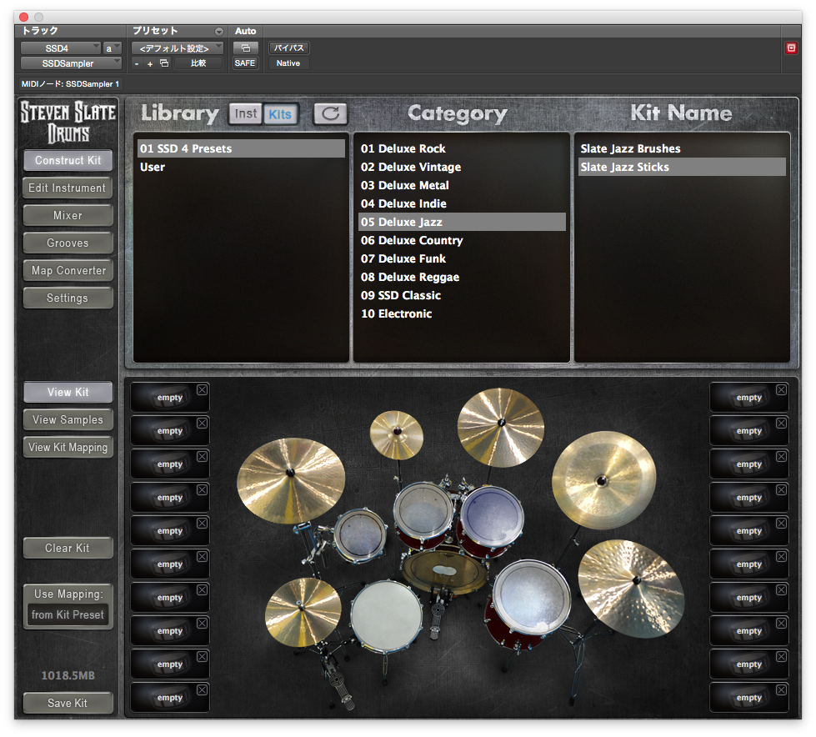Open the plug-in automation enable window icon
The width and height of the screenshot is (816, 737).
246,48
